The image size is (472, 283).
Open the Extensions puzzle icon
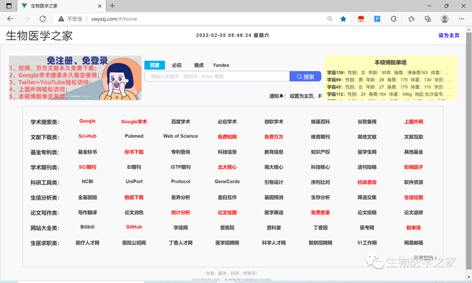(393, 19)
